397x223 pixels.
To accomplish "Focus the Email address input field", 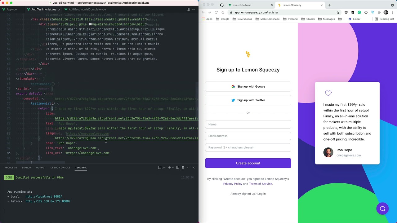I will tap(248, 136).
